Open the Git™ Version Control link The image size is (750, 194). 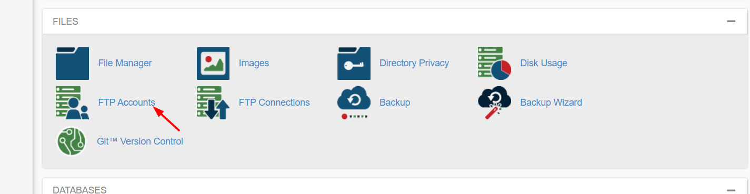pos(140,141)
